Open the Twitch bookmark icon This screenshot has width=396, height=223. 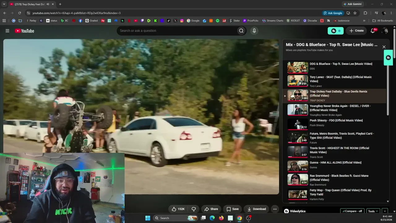142,21
